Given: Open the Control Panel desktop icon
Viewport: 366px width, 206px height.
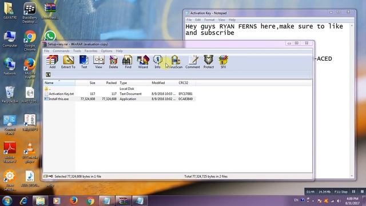Looking at the screenshot, I should tap(10, 125).
